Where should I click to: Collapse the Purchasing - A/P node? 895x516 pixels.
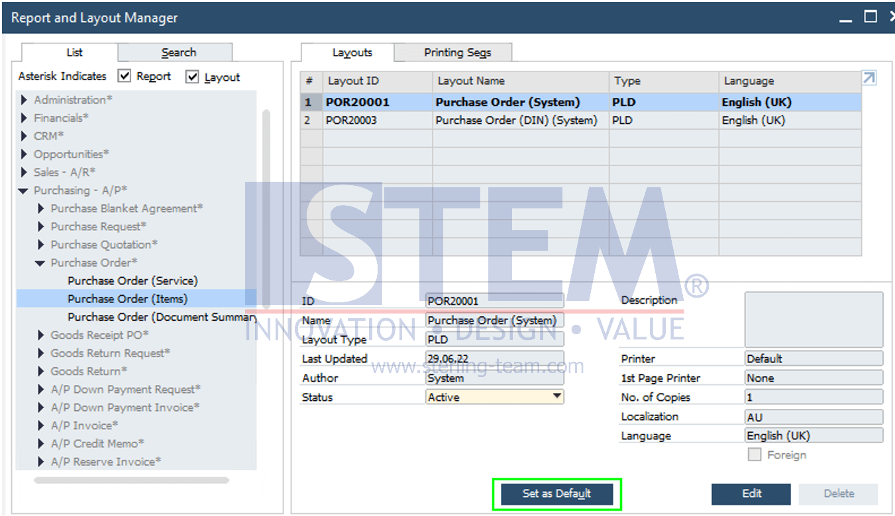(23, 190)
